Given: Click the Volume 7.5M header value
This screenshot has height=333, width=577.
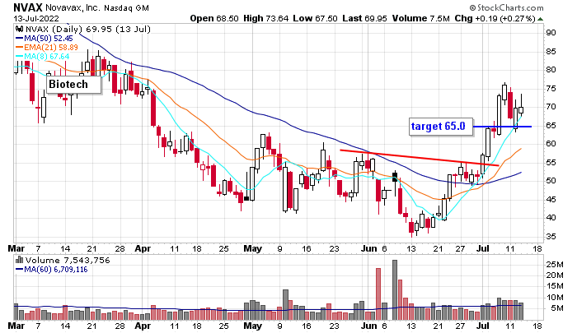Looking at the screenshot, I should tap(420, 18).
